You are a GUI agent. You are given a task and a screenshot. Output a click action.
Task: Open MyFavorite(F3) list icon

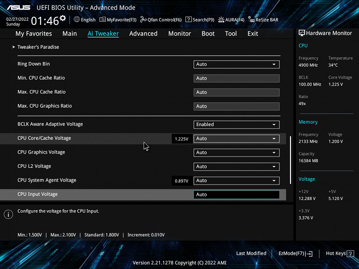coord(102,19)
